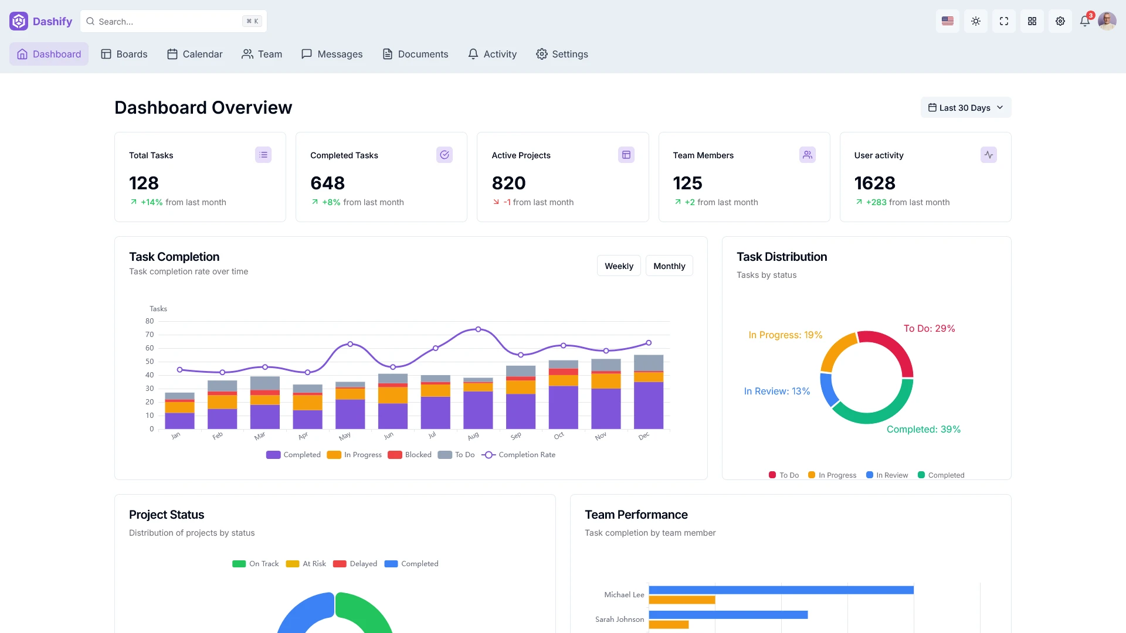Click the Total Tasks list icon
The image size is (1126, 633).
(x=263, y=155)
